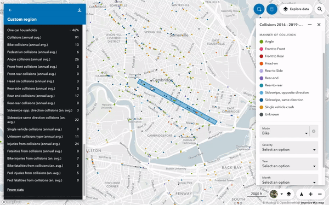329x205 pixels.
Task: Click the Front to Rear legend dot
Action: tap(261, 56)
